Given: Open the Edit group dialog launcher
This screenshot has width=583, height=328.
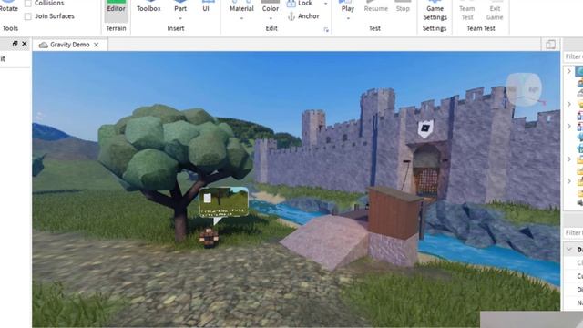Looking at the screenshot, I should click(x=326, y=30).
